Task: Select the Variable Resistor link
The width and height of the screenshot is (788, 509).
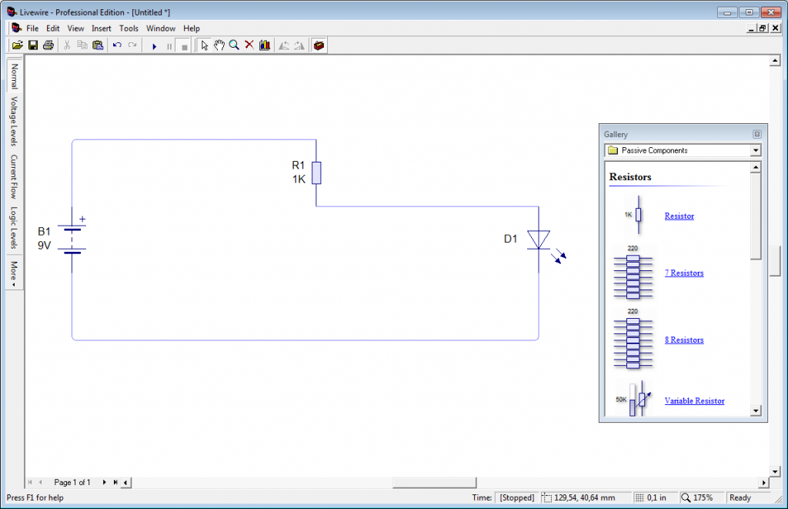Action: click(694, 400)
